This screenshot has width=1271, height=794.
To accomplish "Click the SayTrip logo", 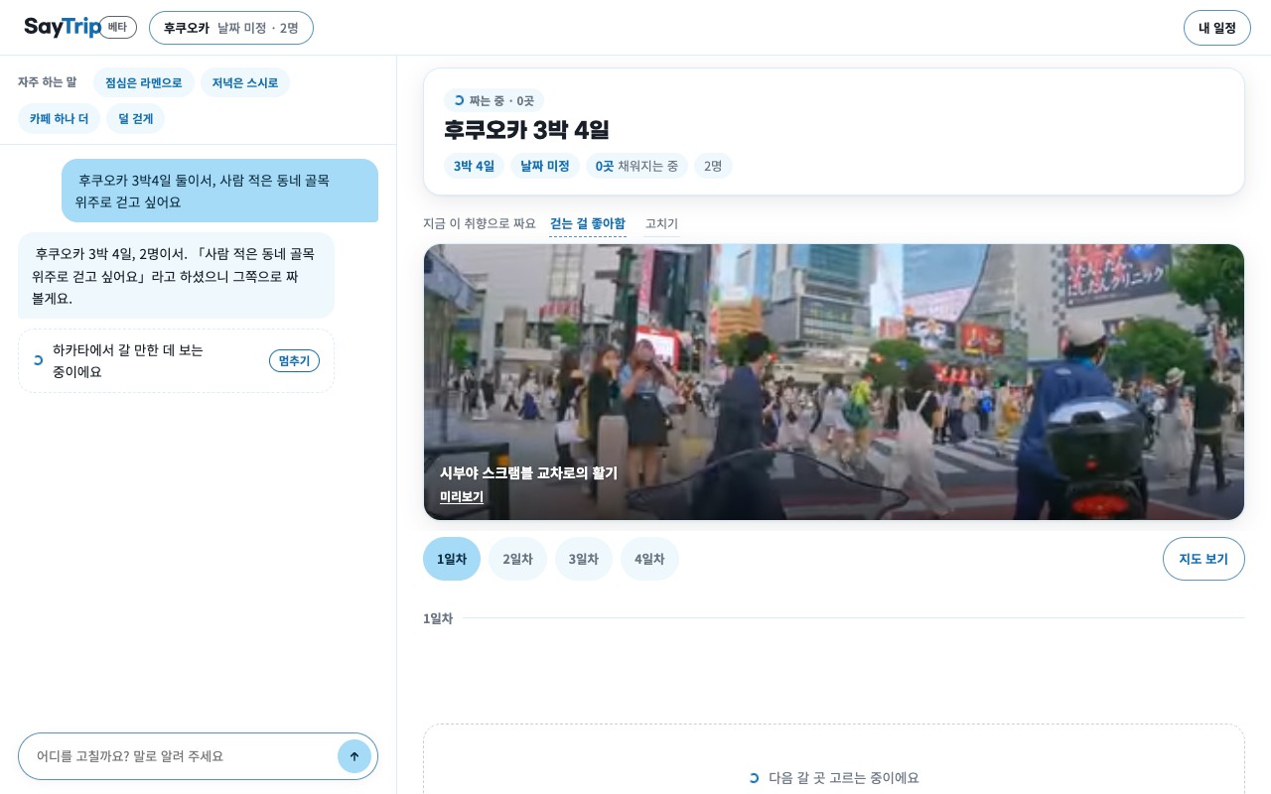I will (63, 27).
